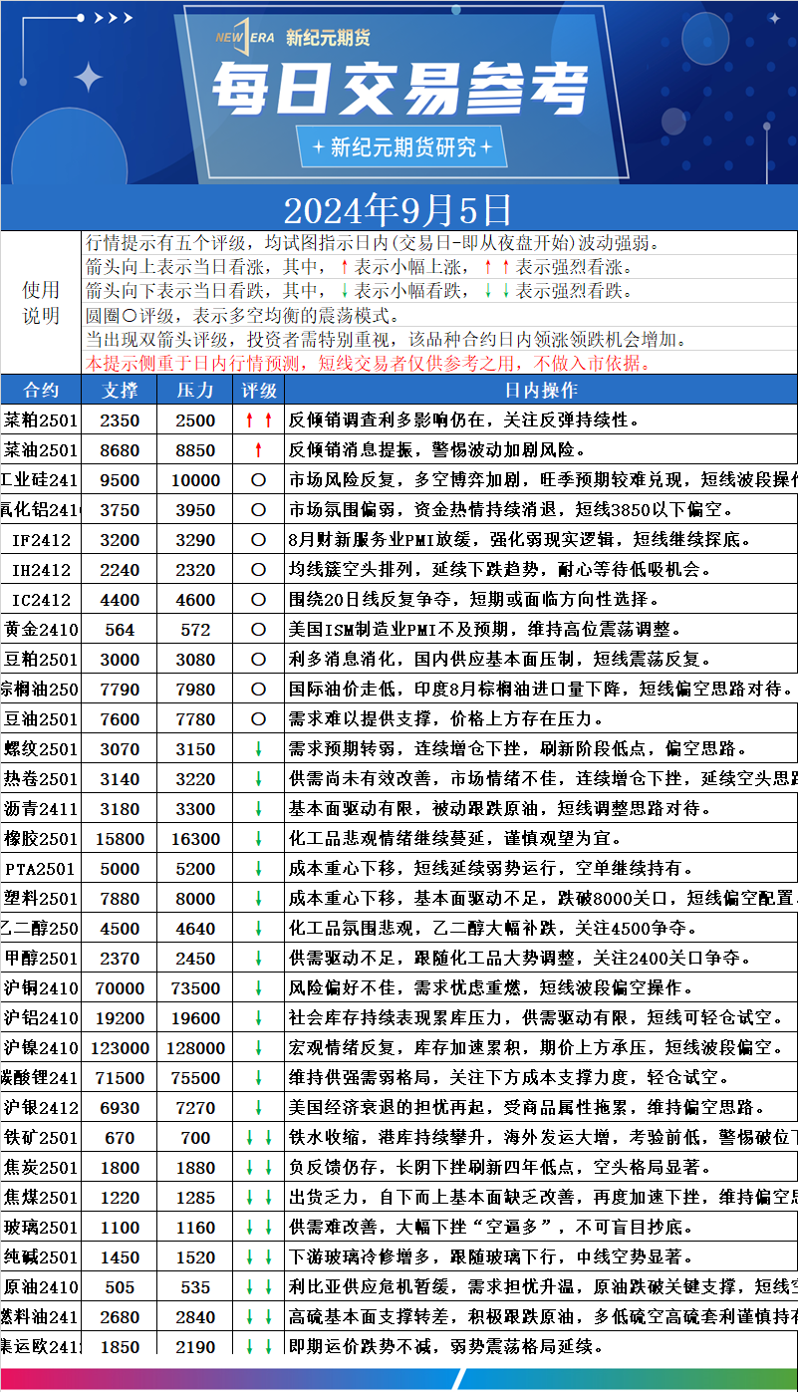Click support value 8680 for 菜油2501
This screenshot has height=1392, width=798.
pyautogui.click(x=121, y=450)
